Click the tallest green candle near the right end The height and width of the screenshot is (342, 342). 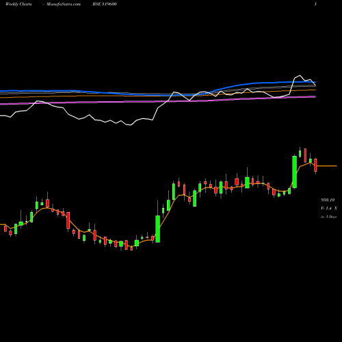[294, 172]
